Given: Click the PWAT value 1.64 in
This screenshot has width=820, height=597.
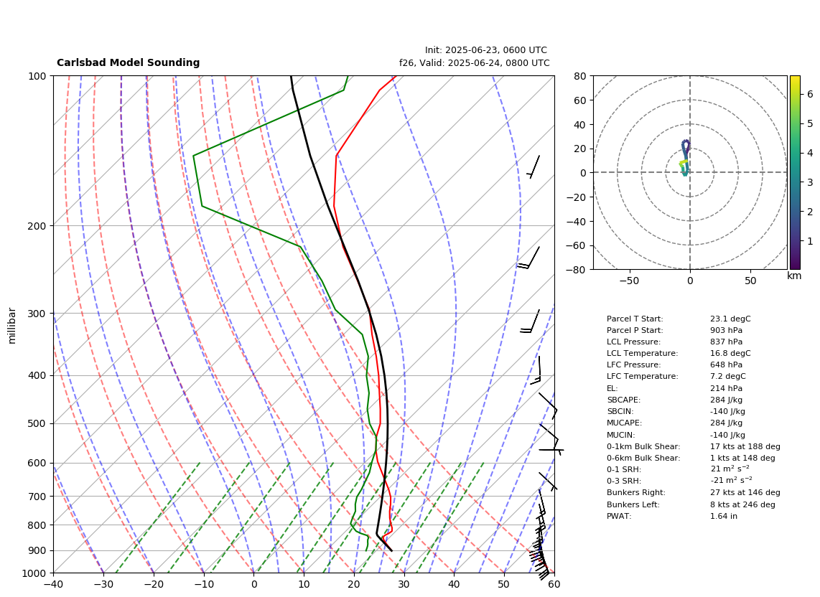Looking at the screenshot, I should tap(724, 516).
